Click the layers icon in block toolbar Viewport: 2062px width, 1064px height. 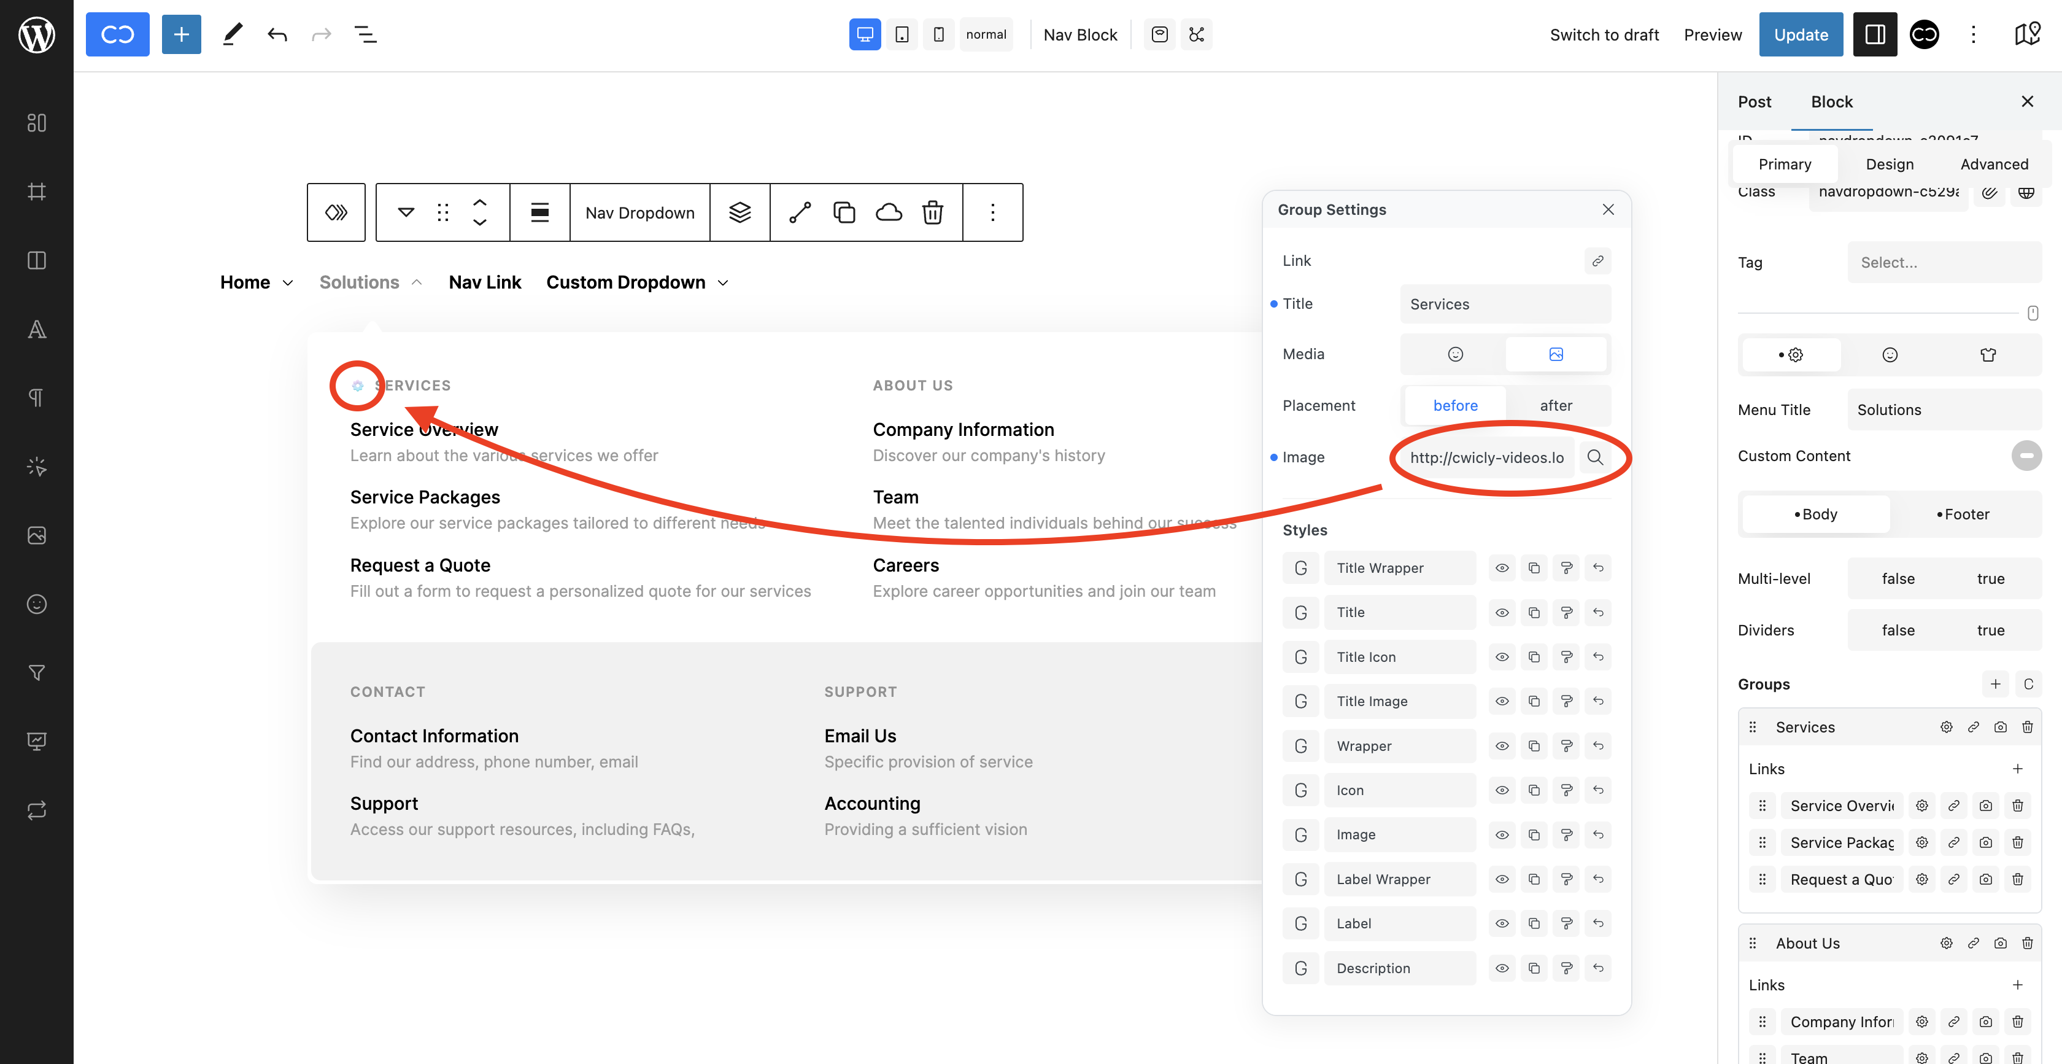(x=739, y=212)
